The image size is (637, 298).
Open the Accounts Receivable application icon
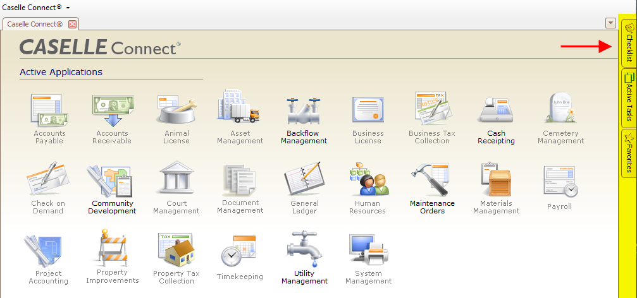[113, 110]
